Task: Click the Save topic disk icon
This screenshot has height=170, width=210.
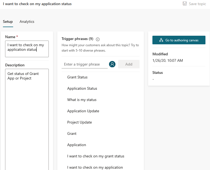Action: (x=185, y=4)
